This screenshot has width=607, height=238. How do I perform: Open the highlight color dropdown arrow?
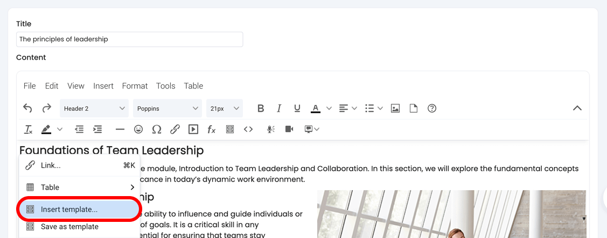[x=60, y=129]
